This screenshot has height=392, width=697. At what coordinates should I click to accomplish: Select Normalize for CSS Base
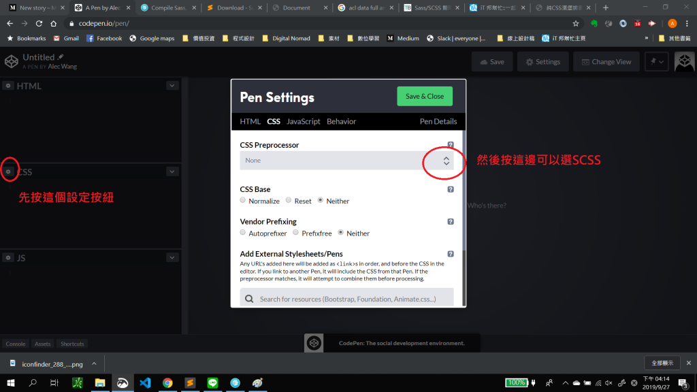tap(243, 201)
